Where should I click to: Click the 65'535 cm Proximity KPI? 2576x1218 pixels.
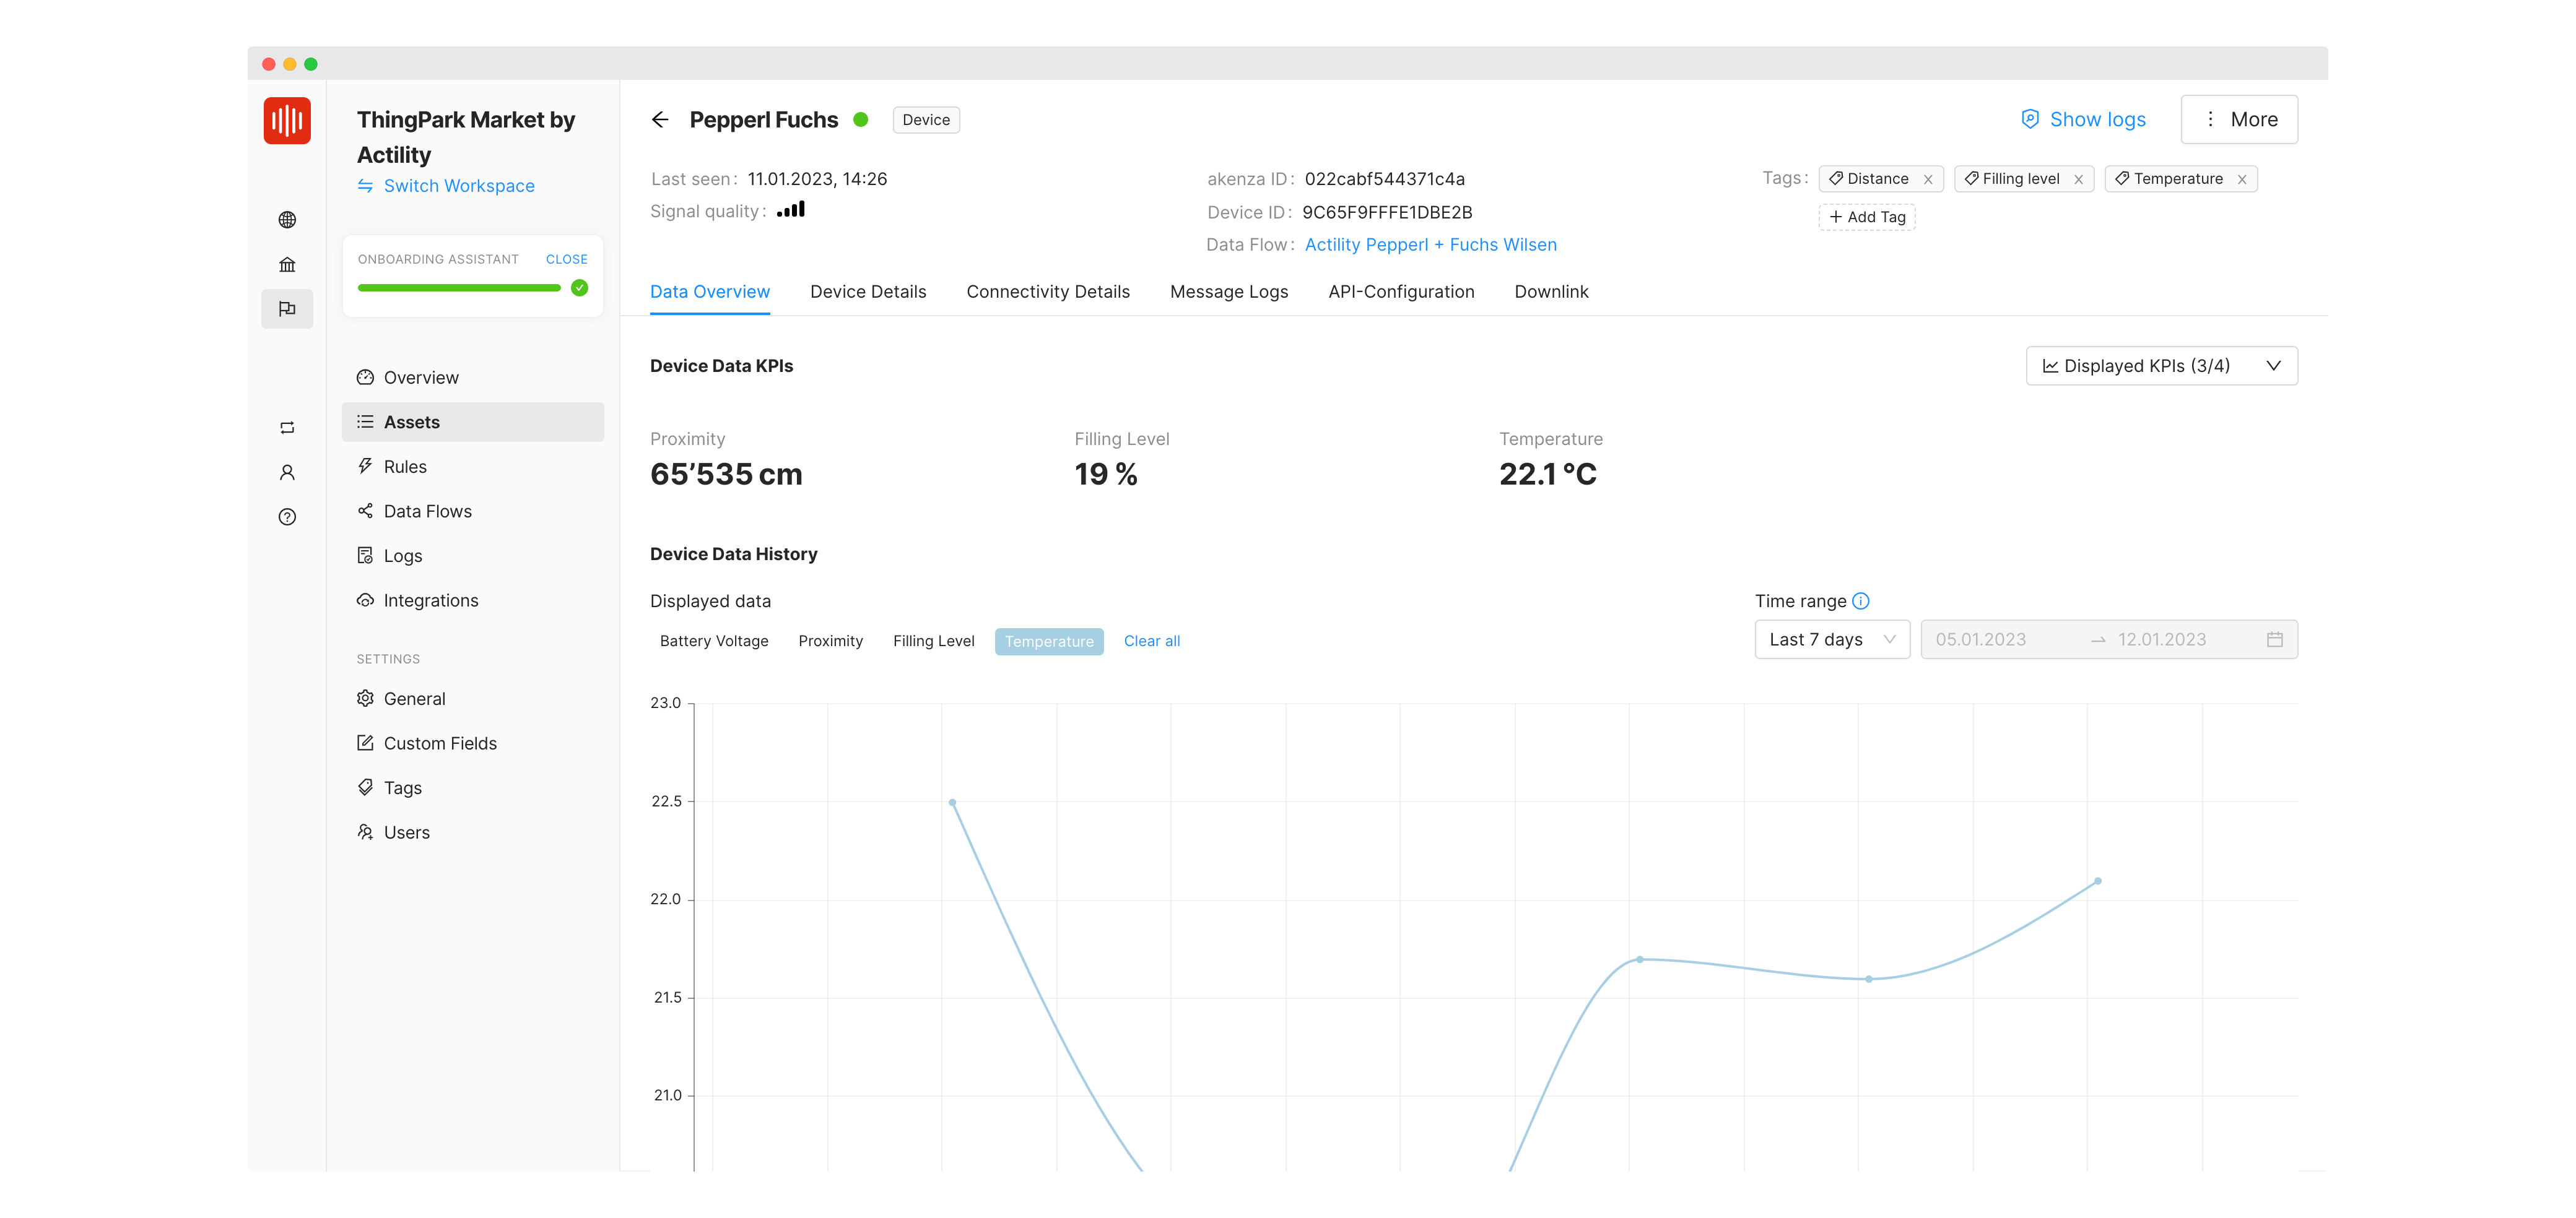coord(726,475)
